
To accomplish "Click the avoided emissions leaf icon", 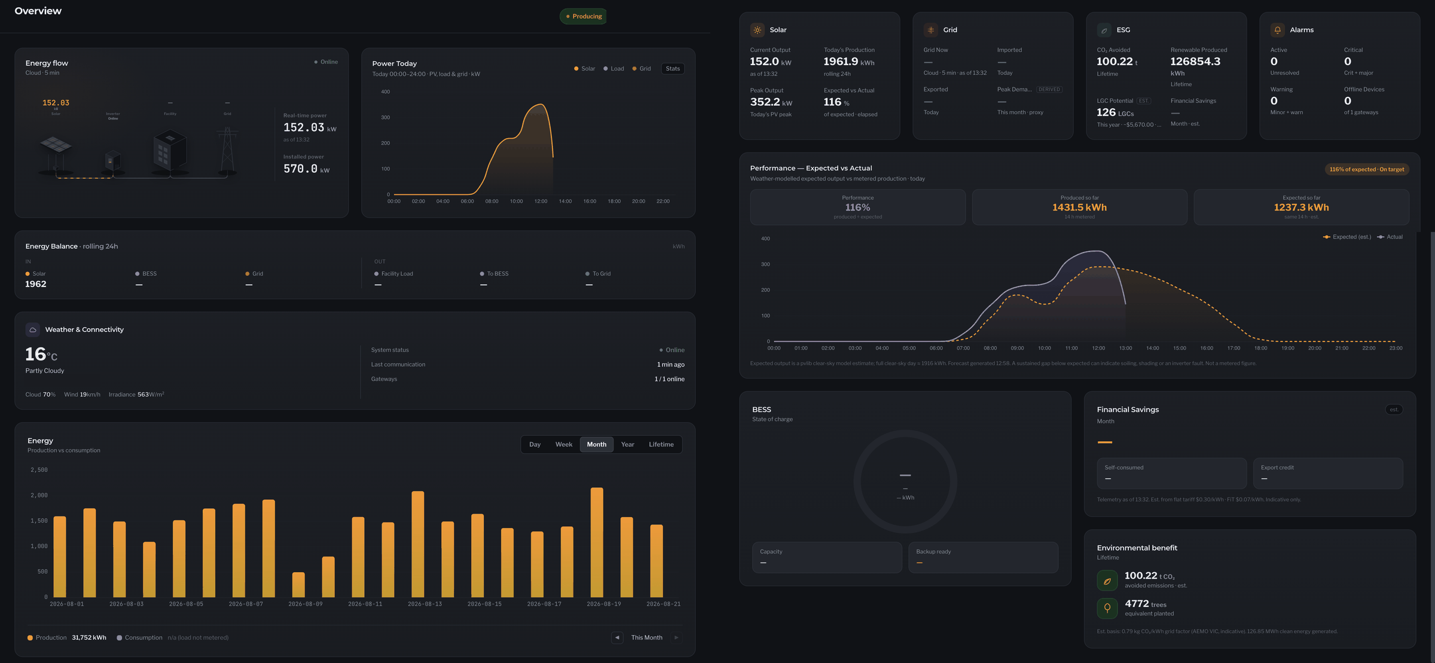I will coord(1107,580).
